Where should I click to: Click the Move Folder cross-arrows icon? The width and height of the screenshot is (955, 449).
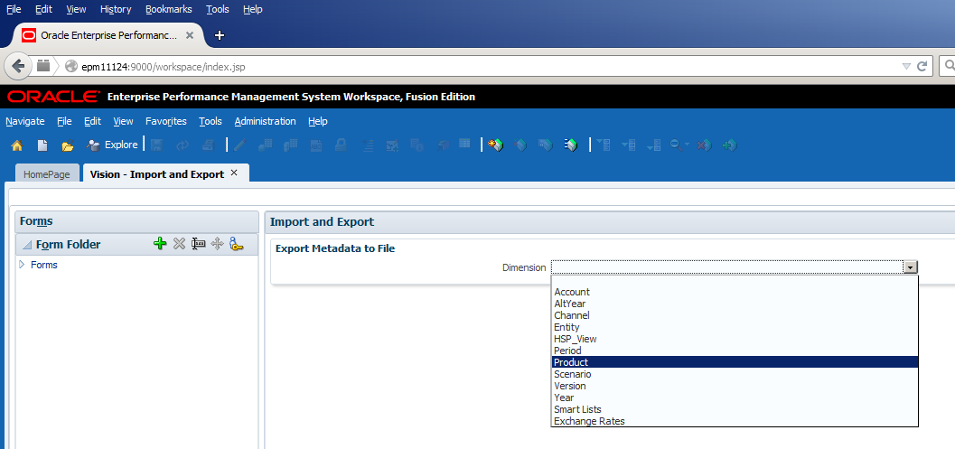click(x=217, y=244)
